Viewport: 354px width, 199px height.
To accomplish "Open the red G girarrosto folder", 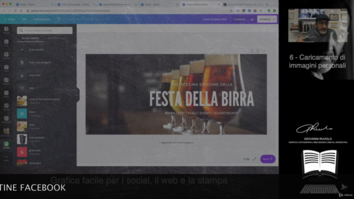I will tap(45, 152).
